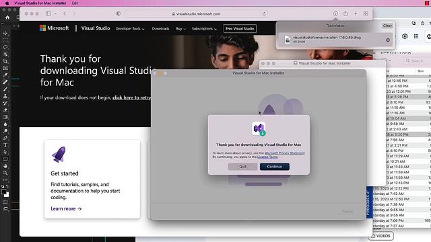Viewport: 431px width, 242px height.
Task: Open the Edit Toolbar three-dots menu
Action: tap(5, 180)
